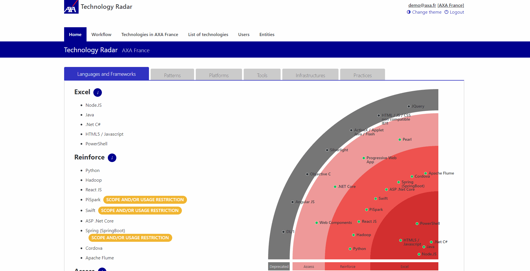Click PiSpark's scope restriction badge
Image resolution: width=530 pixels, height=271 pixels.
tap(145, 200)
